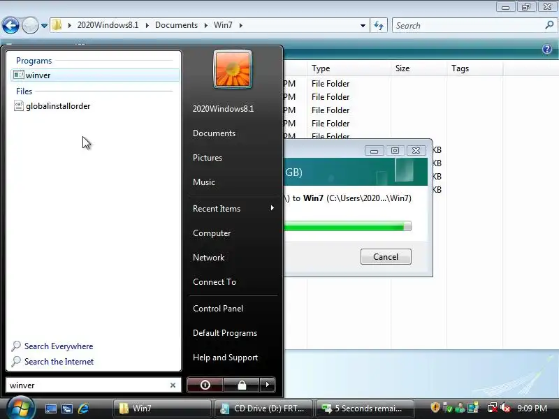Open Network from start menu
This screenshot has width=559, height=419.
208,257
